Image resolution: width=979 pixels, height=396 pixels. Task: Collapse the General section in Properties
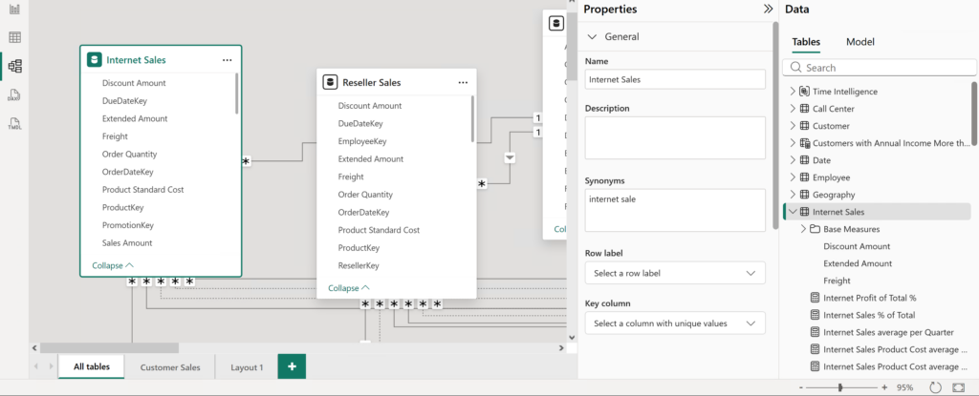(592, 37)
